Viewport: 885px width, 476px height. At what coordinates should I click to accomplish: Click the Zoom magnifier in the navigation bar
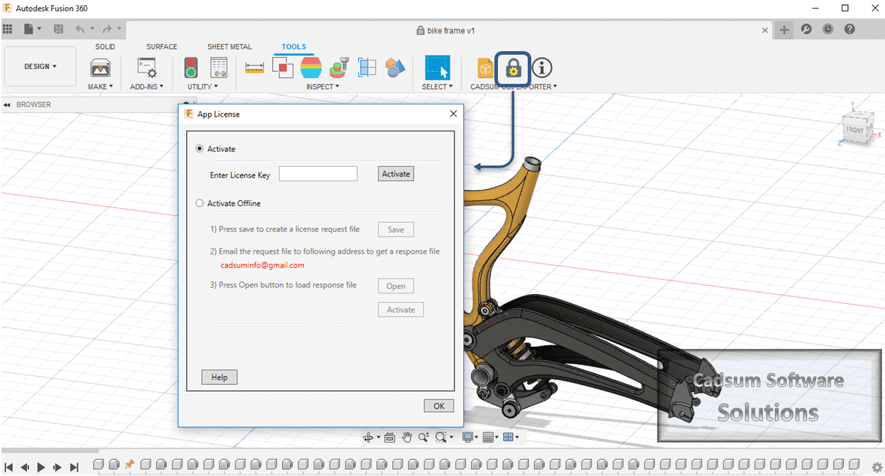[423, 437]
